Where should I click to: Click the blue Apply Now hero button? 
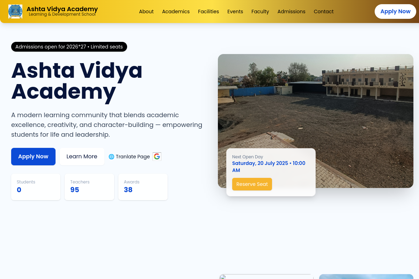[33, 157]
